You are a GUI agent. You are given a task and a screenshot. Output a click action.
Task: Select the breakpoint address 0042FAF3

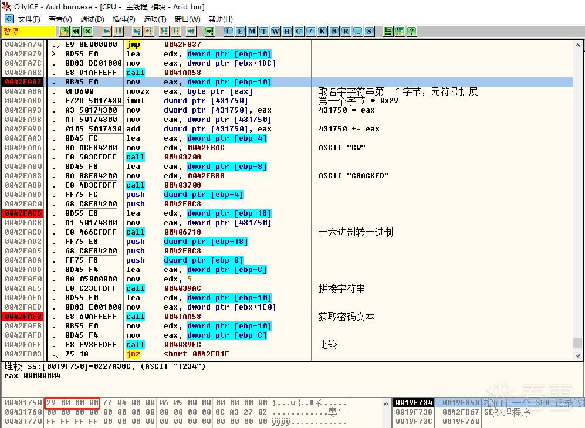coord(23,317)
